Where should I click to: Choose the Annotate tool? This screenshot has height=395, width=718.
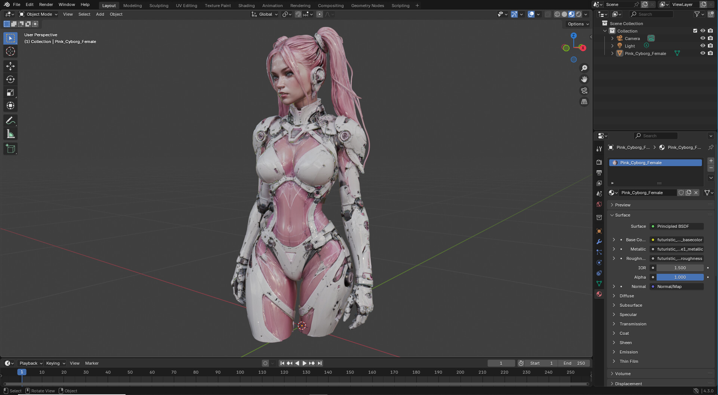coord(10,120)
